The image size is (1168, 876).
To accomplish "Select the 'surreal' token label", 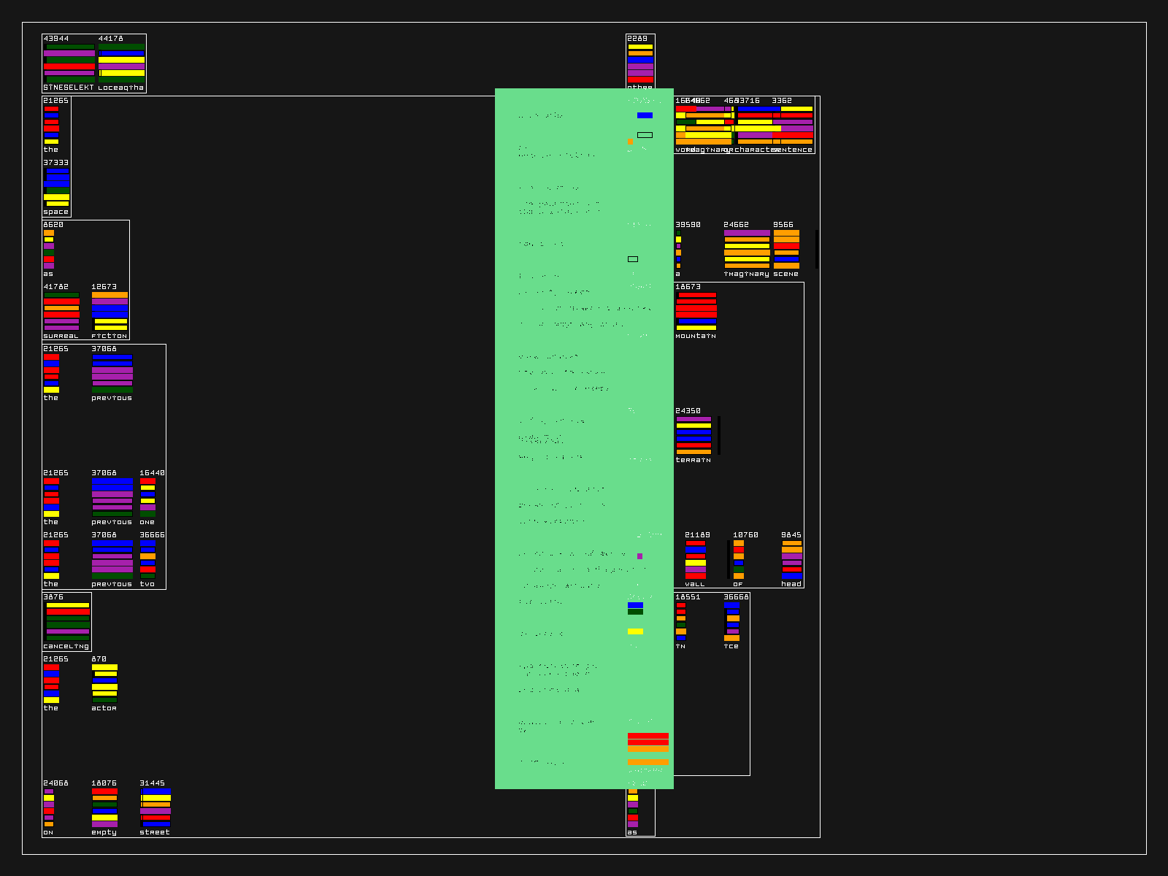I will click(x=61, y=336).
